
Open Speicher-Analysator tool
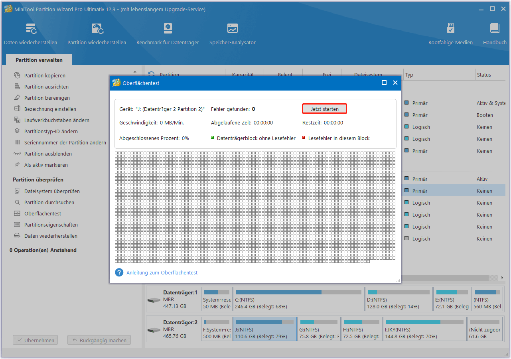pyautogui.click(x=233, y=34)
